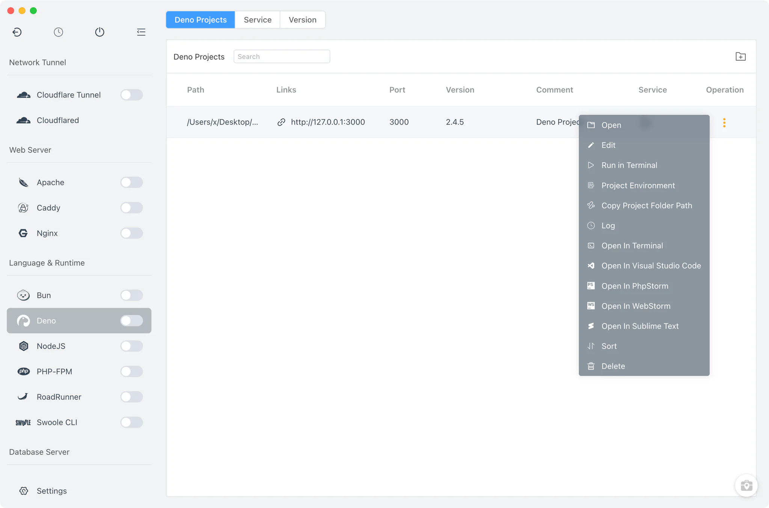Click the Bun logo icon
The image size is (769, 508).
click(23, 295)
